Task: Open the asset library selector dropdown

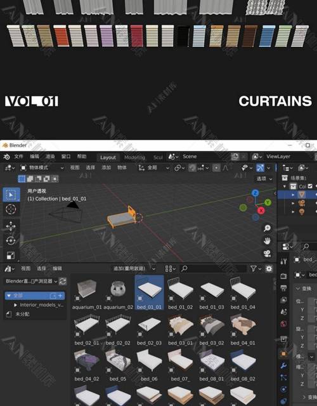Action: point(31,281)
